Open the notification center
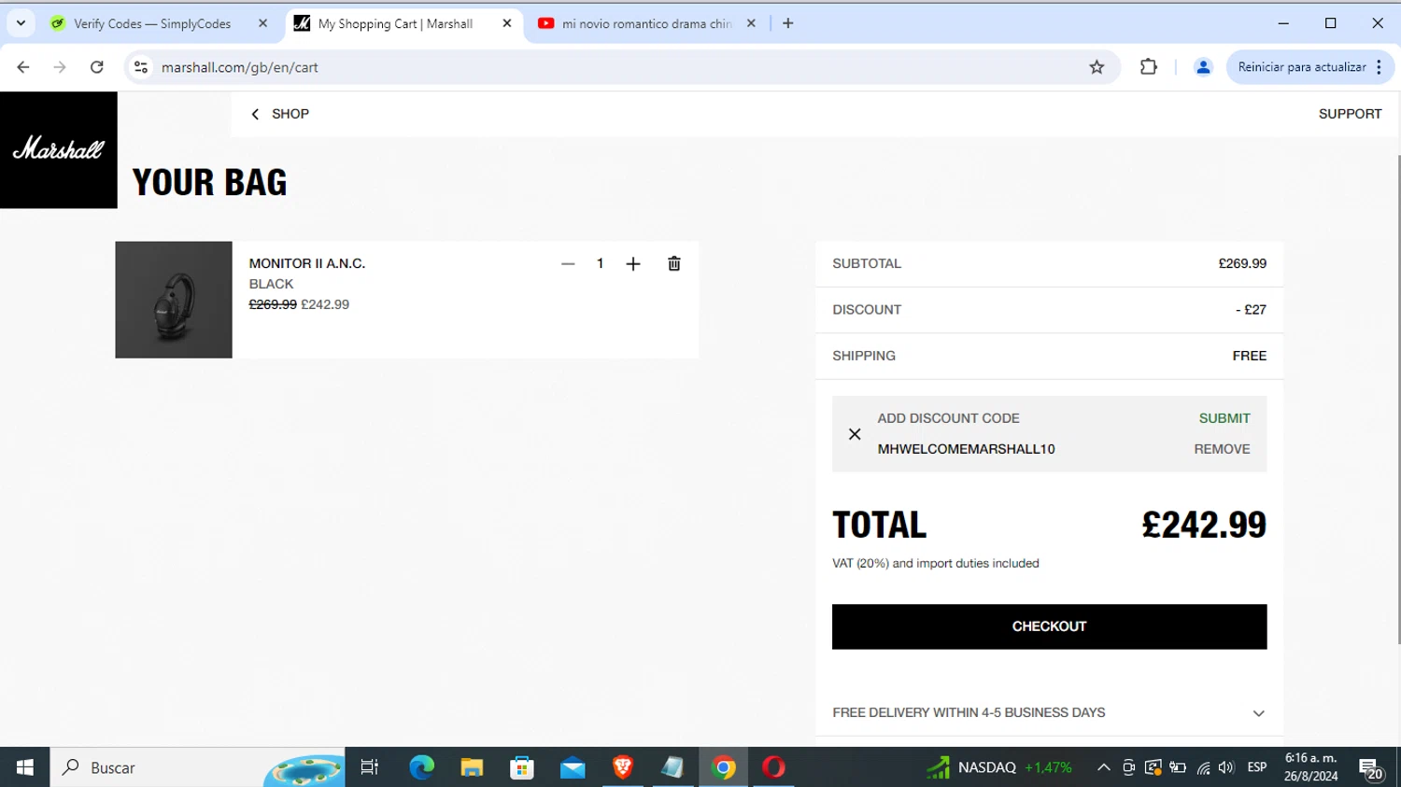Viewport: 1401px width, 787px height. 1371,768
